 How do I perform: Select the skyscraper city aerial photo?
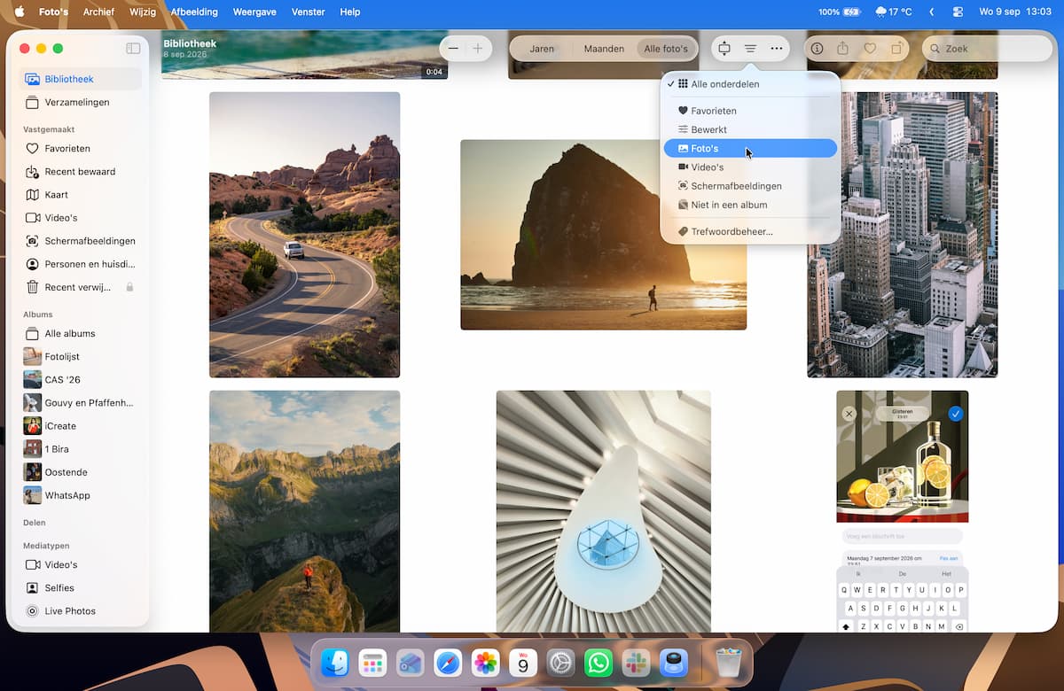[902, 235]
